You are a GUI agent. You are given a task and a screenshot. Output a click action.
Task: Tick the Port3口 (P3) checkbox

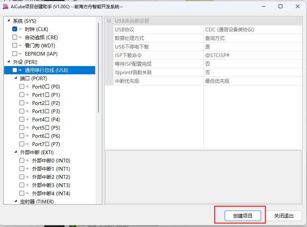tap(22, 111)
